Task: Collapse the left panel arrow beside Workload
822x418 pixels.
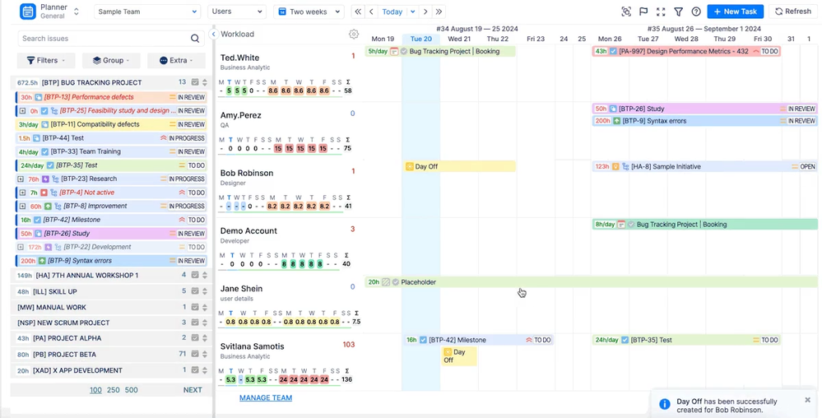Action: 213,34
